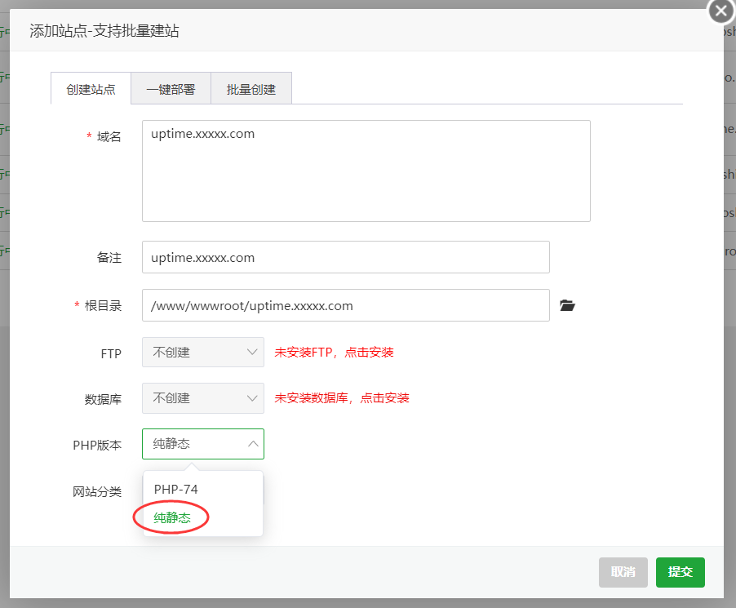Click the folder icon to browse root directory

click(x=568, y=305)
